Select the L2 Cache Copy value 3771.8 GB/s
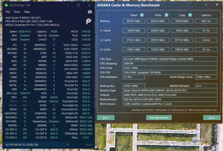The image size is (223, 151). pos(182,40)
